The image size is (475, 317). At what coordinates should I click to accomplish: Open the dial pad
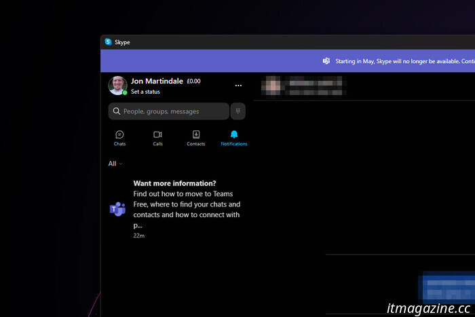pyautogui.click(x=237, y=111)
